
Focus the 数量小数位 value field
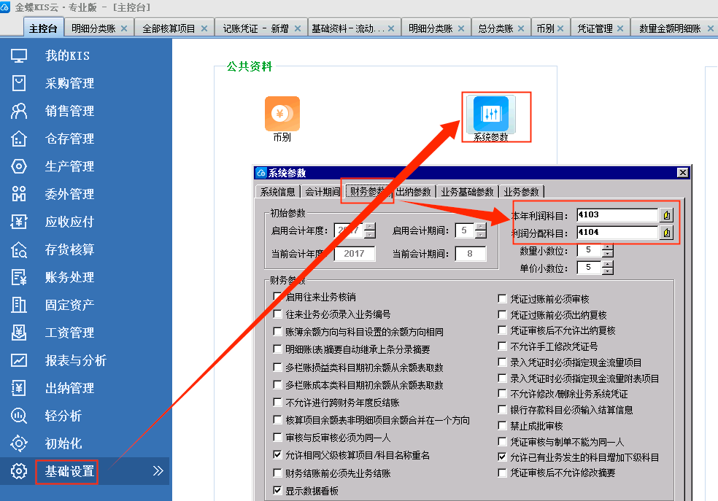click(590, 250)
